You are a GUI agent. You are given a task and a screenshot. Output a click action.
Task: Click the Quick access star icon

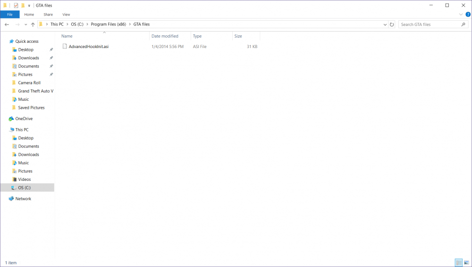click(x=11, y=41)
